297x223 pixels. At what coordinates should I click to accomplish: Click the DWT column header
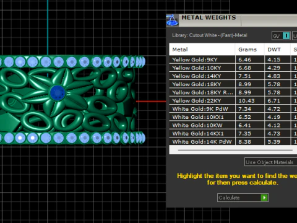tap(277, 50)
